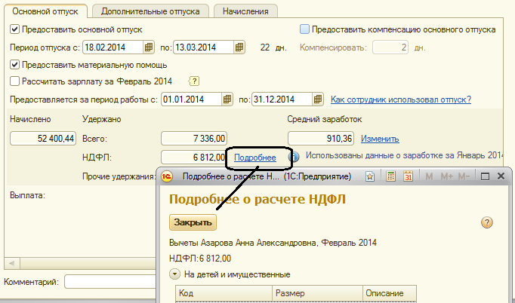Click the vacation start date field 18.02.2014
The height and width of the screenshot is (303, 515).
click(x=113, y=47)
